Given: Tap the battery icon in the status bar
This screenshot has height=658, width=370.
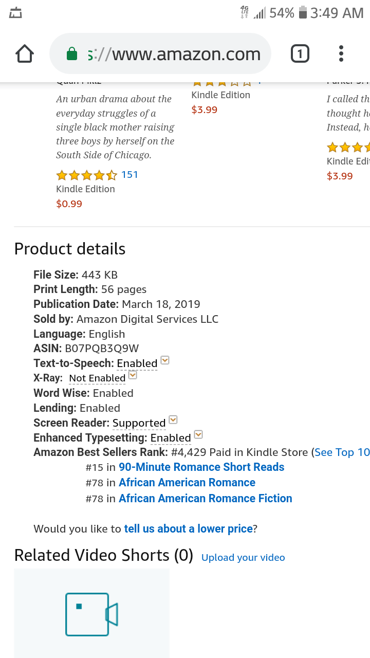Looking at the screenshot, I should 303,13.
